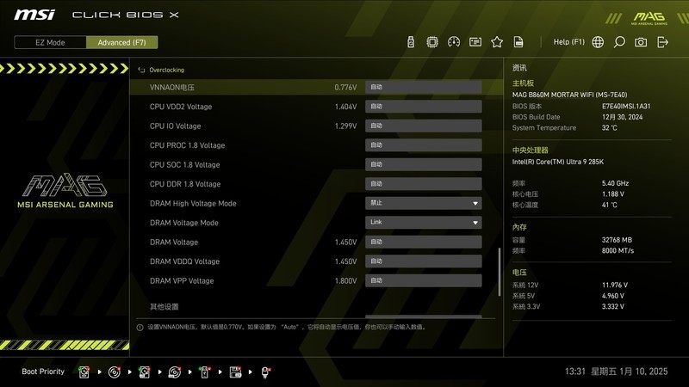Click the DRAM VPP Voltage input field

tap(423, 280)
